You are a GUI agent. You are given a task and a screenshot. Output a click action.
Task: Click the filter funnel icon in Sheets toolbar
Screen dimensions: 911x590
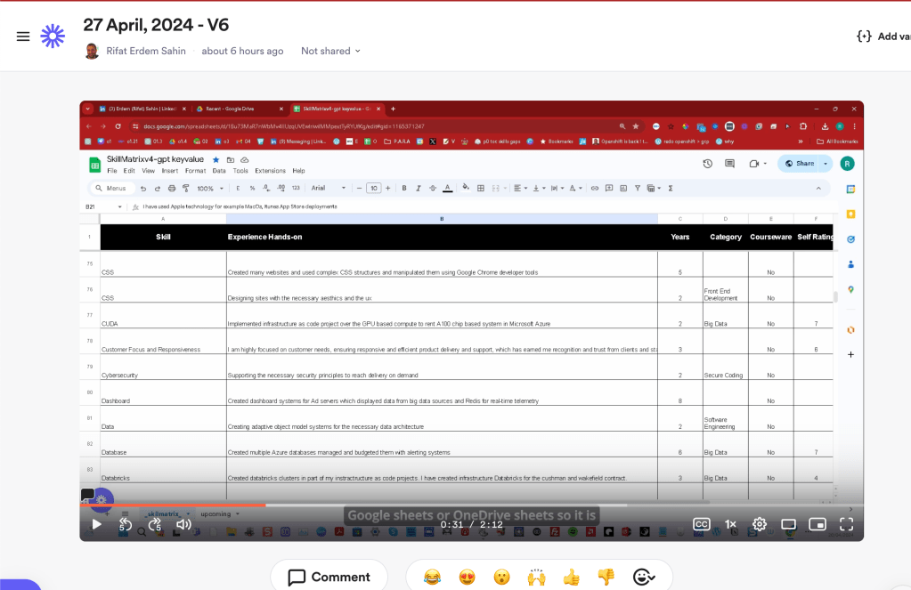(x=638, y=188)
